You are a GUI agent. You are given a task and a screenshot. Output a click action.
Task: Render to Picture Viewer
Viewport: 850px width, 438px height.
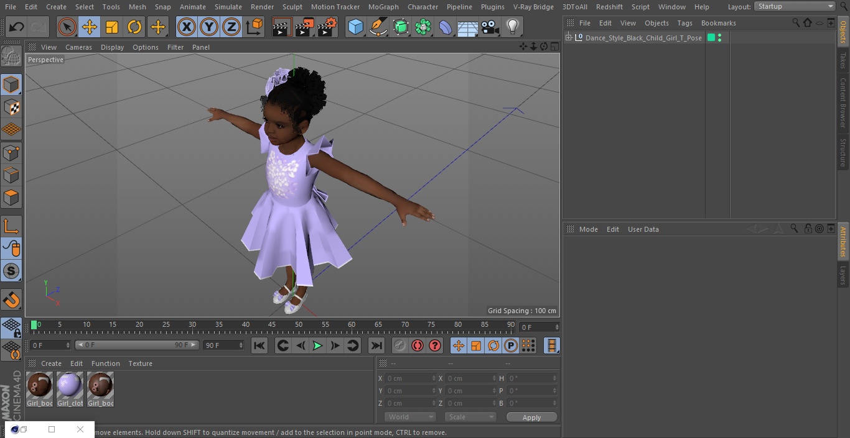point(304,27)
